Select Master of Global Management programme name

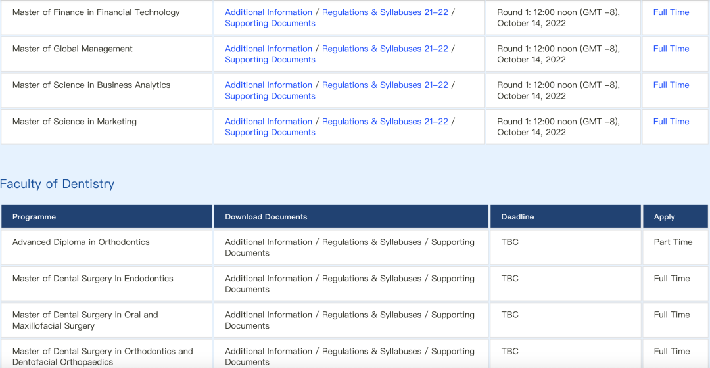point(72,49)
